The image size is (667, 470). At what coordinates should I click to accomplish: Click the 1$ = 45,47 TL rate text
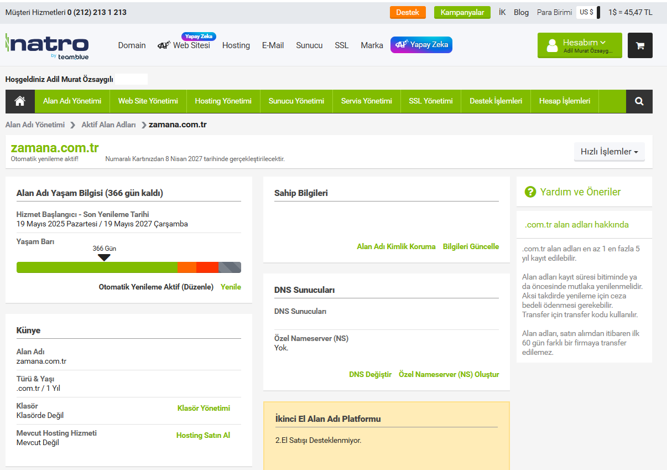click(630, 12)
